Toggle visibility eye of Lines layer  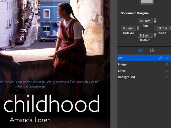[167, 71]
